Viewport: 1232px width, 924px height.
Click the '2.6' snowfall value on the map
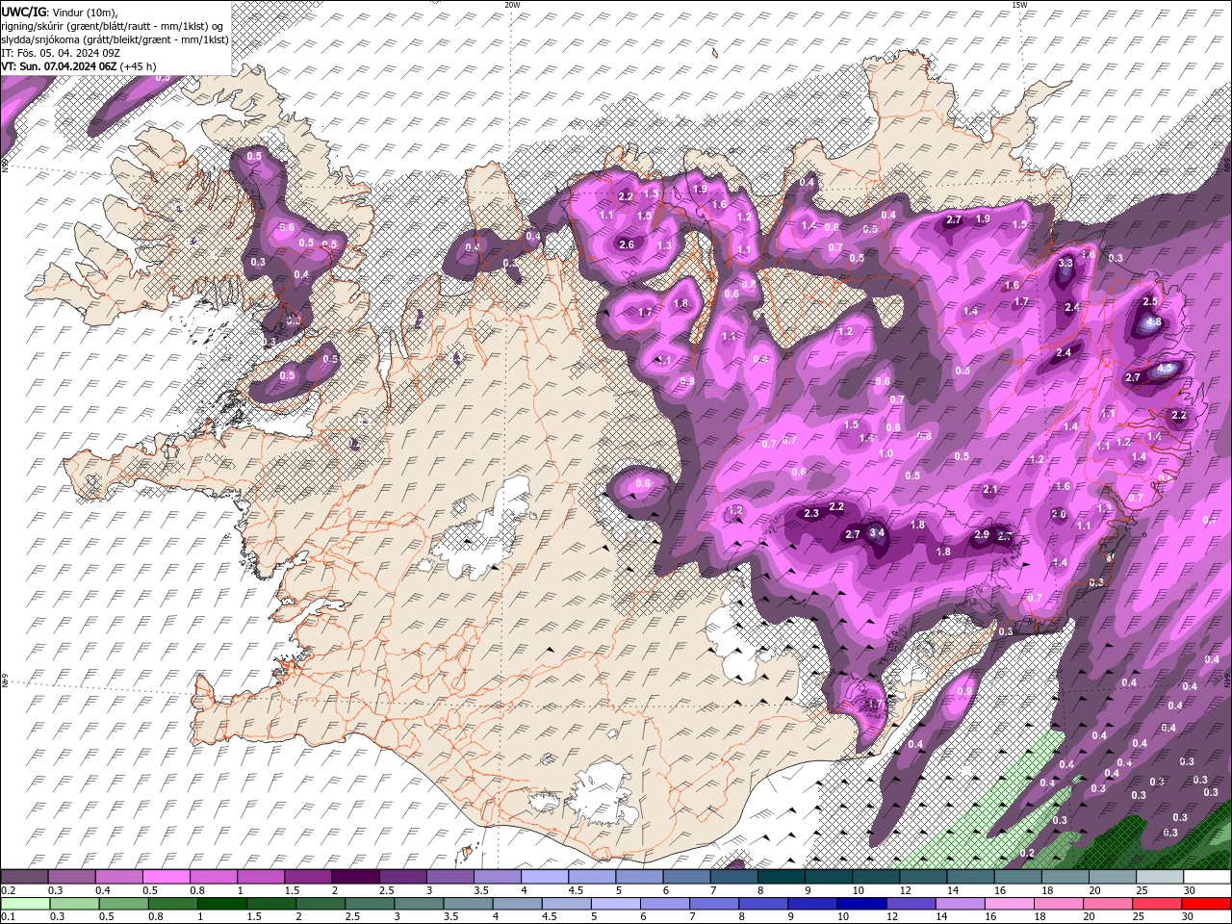point(627,244)
